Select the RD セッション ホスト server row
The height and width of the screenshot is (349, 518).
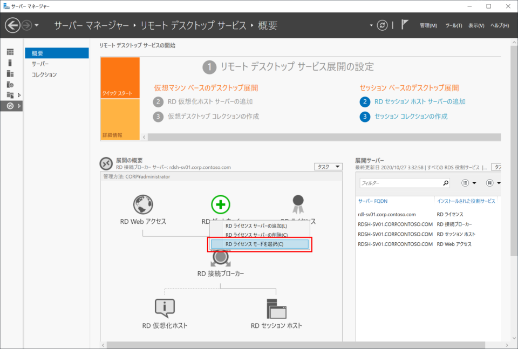428,234
